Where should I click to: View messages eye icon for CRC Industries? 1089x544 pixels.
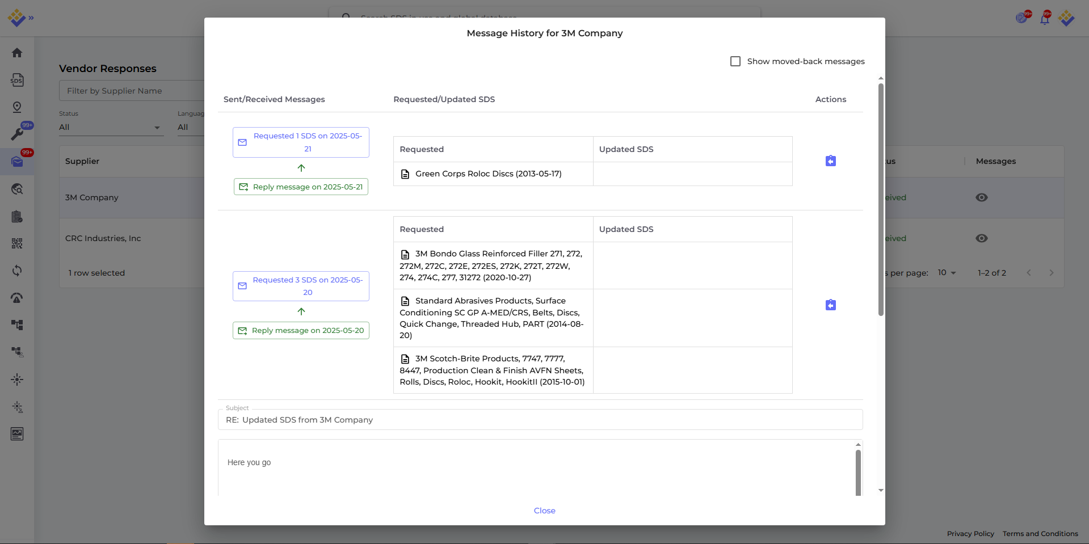(x=982, y=238)
